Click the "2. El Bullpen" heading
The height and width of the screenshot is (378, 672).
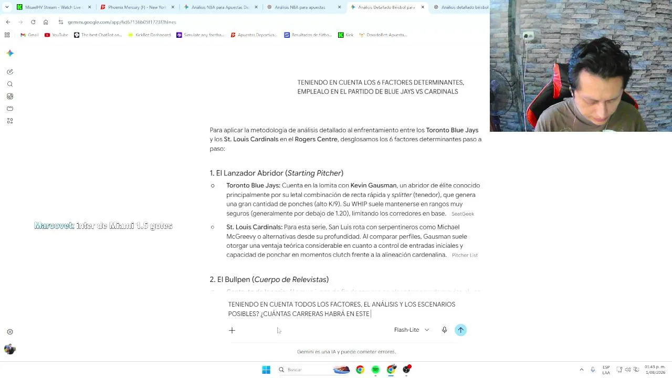click(x=269, y=280)
